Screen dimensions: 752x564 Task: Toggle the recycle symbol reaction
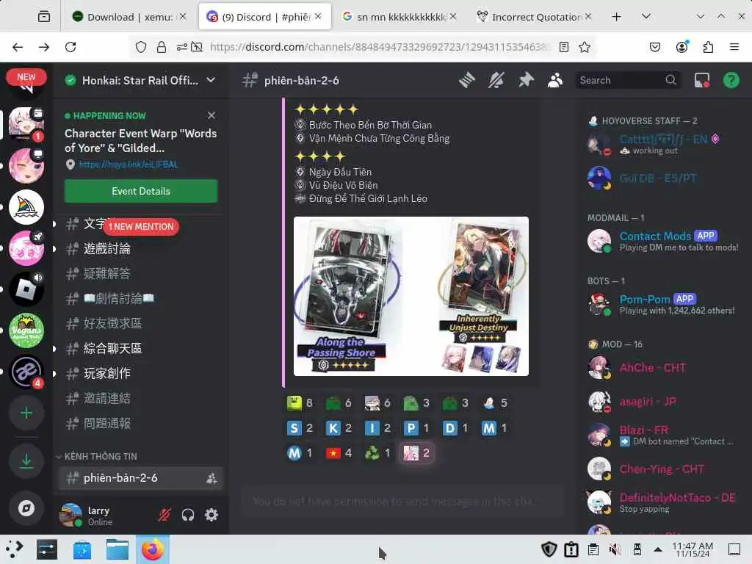378,452
